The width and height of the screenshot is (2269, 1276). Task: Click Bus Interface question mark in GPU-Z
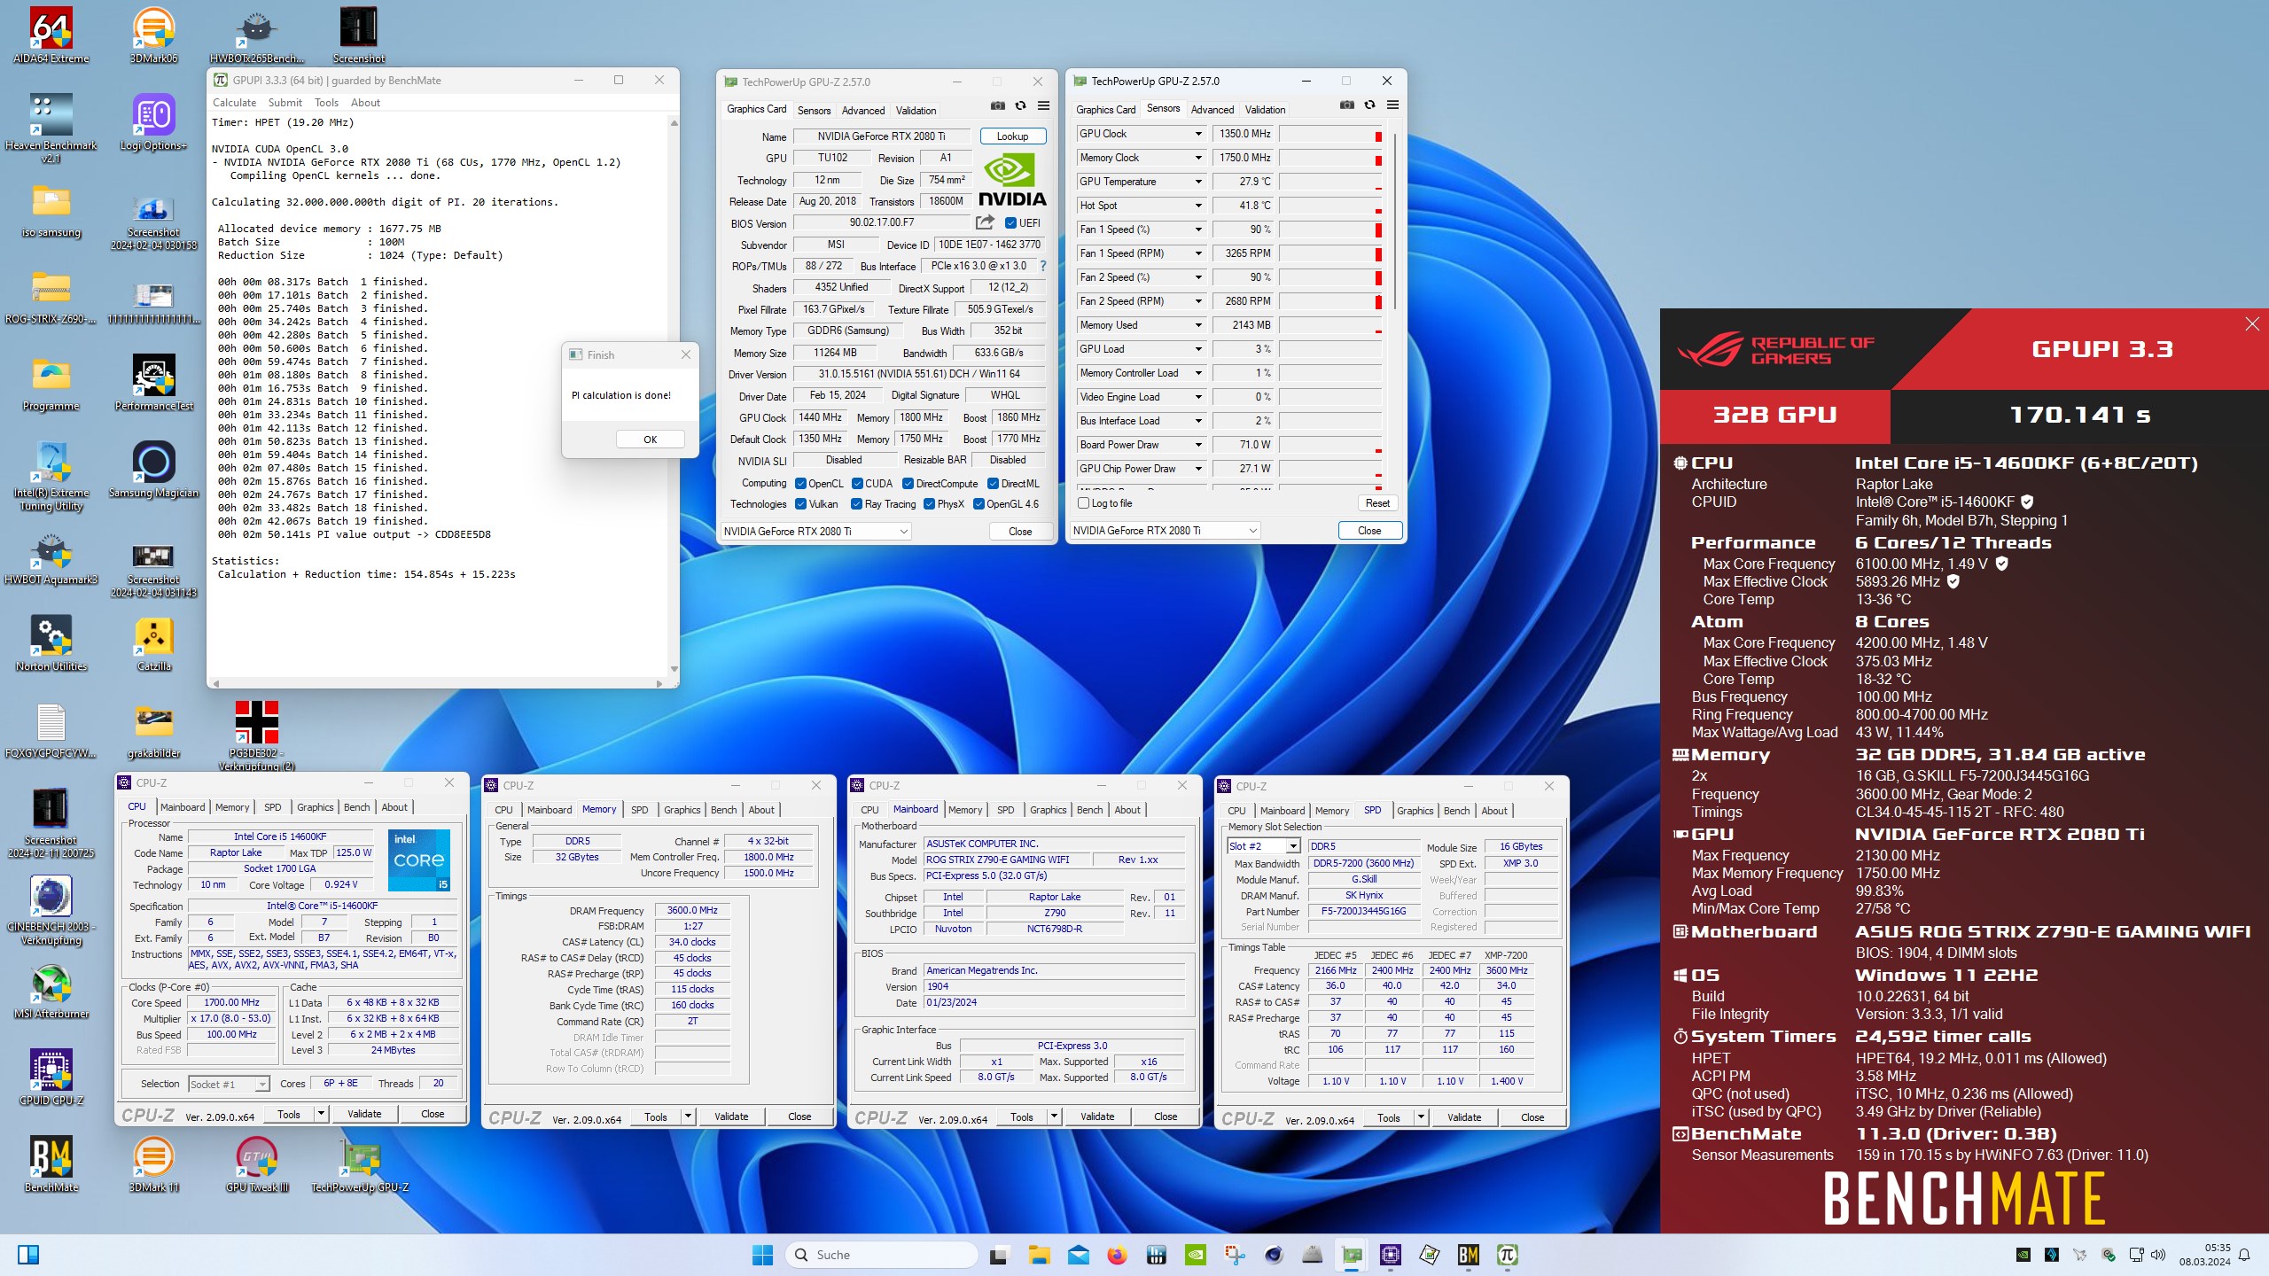pos(1042,266)
